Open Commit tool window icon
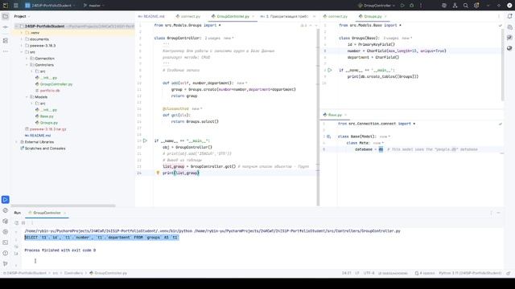 point(6,27)
